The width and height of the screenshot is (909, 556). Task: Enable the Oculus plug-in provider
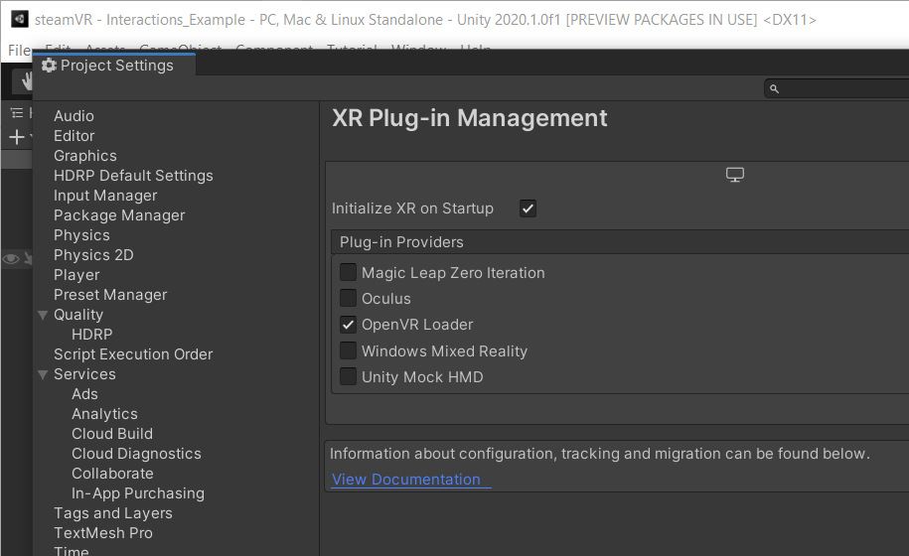[348, 298]
